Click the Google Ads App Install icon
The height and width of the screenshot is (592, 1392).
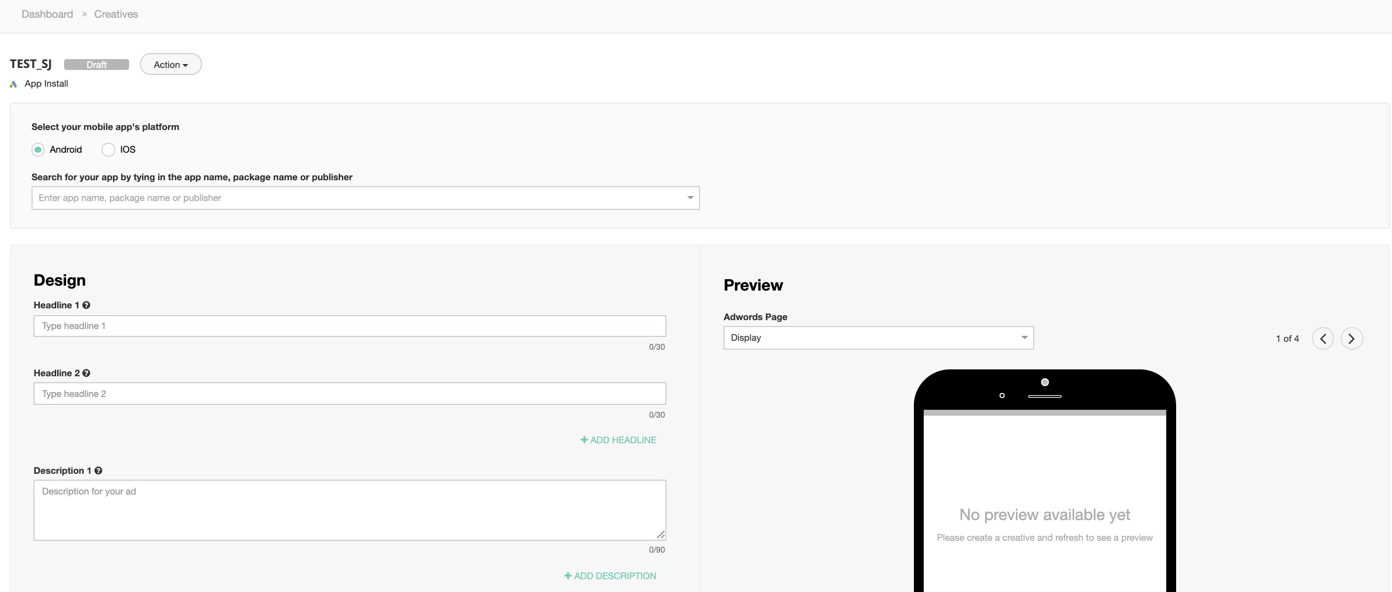pyautogui.click(x=13, y=84)
